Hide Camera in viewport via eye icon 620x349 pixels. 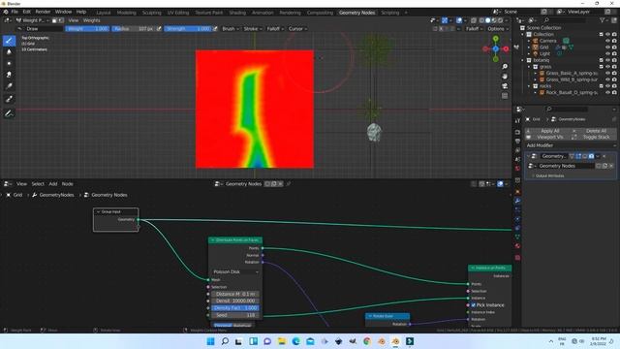click(607, 41)
